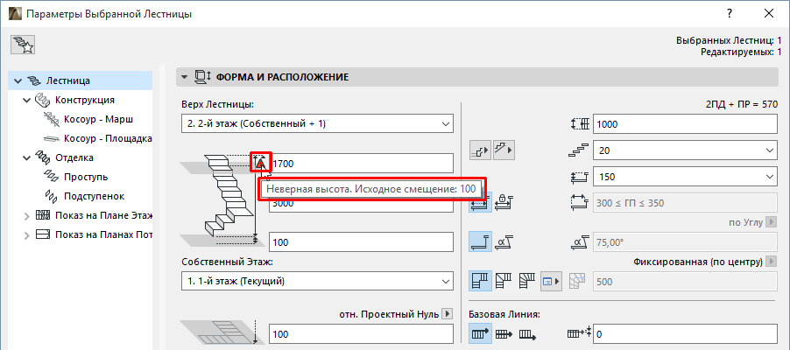
Task: Select the landing by angle (α) toggle
Action: 502,241
